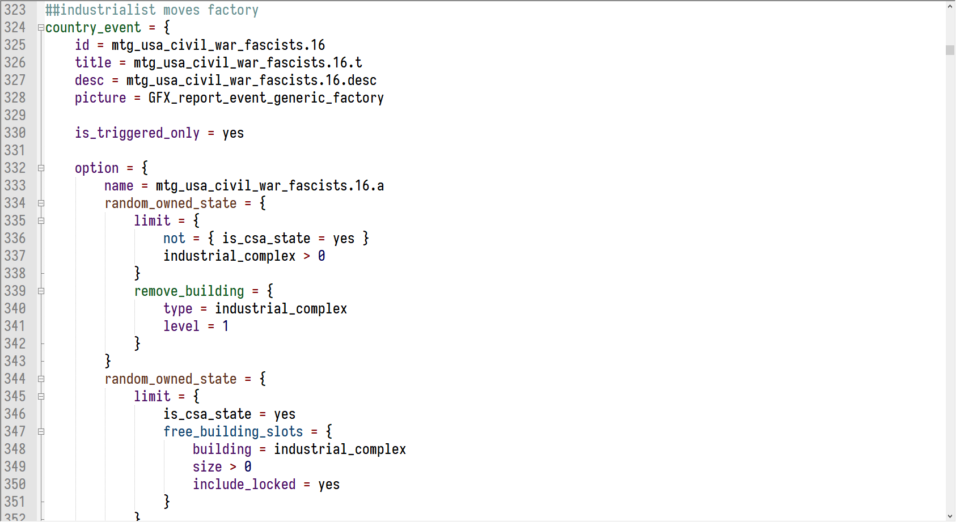Click the mtg_usa_civil_war_fascists.16.desc value
The height and width of the screenshot is (522, 956).
(x=251, y=80)
